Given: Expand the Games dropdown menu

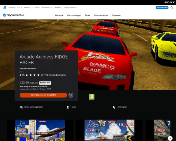Looking at the screenshot, I should pyautogui.click(x=27, y=7).
